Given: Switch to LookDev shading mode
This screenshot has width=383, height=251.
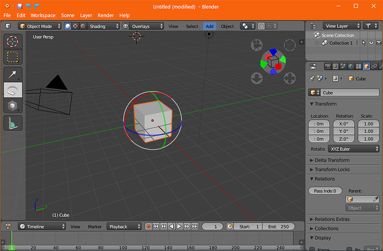Looking at the screenshot, I should (x=75, y=26).
